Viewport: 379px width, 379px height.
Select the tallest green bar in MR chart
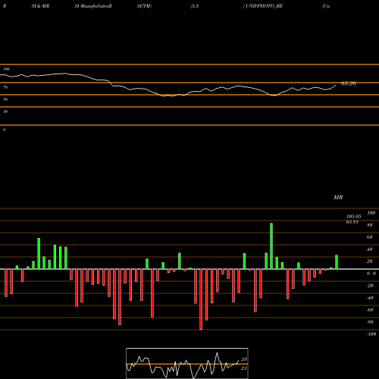coord(271,246)
